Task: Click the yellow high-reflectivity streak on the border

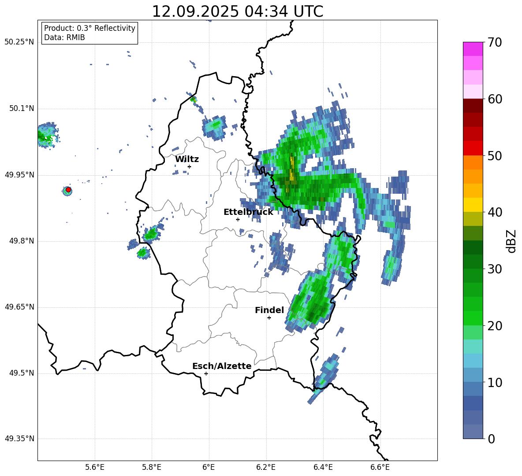Action: click(x=292, y=170)
